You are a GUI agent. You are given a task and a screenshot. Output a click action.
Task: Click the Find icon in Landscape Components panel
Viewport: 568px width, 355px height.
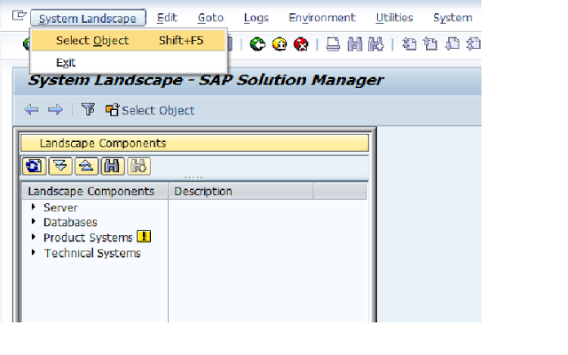113,166
